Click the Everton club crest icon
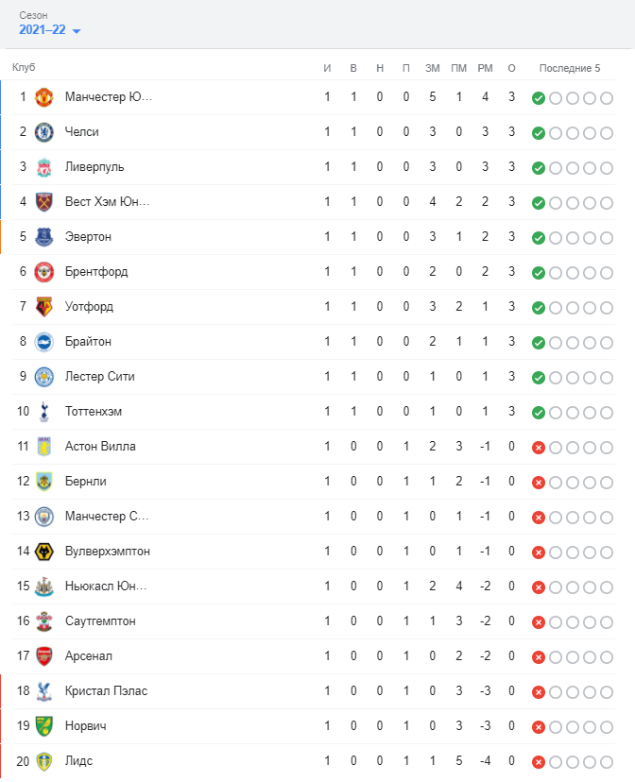Image resolution: width=635 pixels, height=782 pixels. click(x=44, y=237)
